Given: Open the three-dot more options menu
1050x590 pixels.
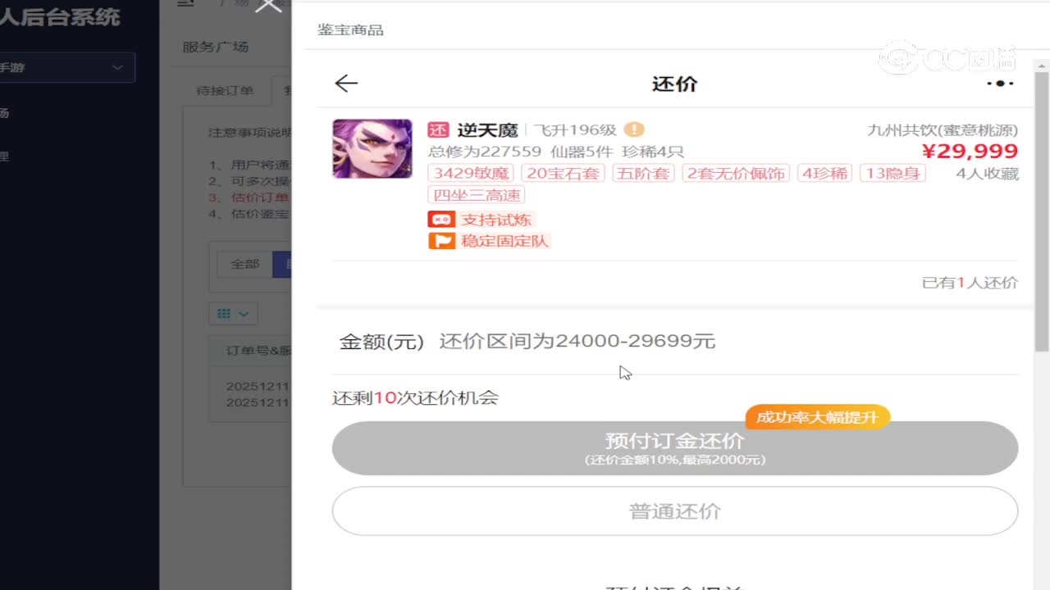Looking at the screenshot, I should point(999,83).
